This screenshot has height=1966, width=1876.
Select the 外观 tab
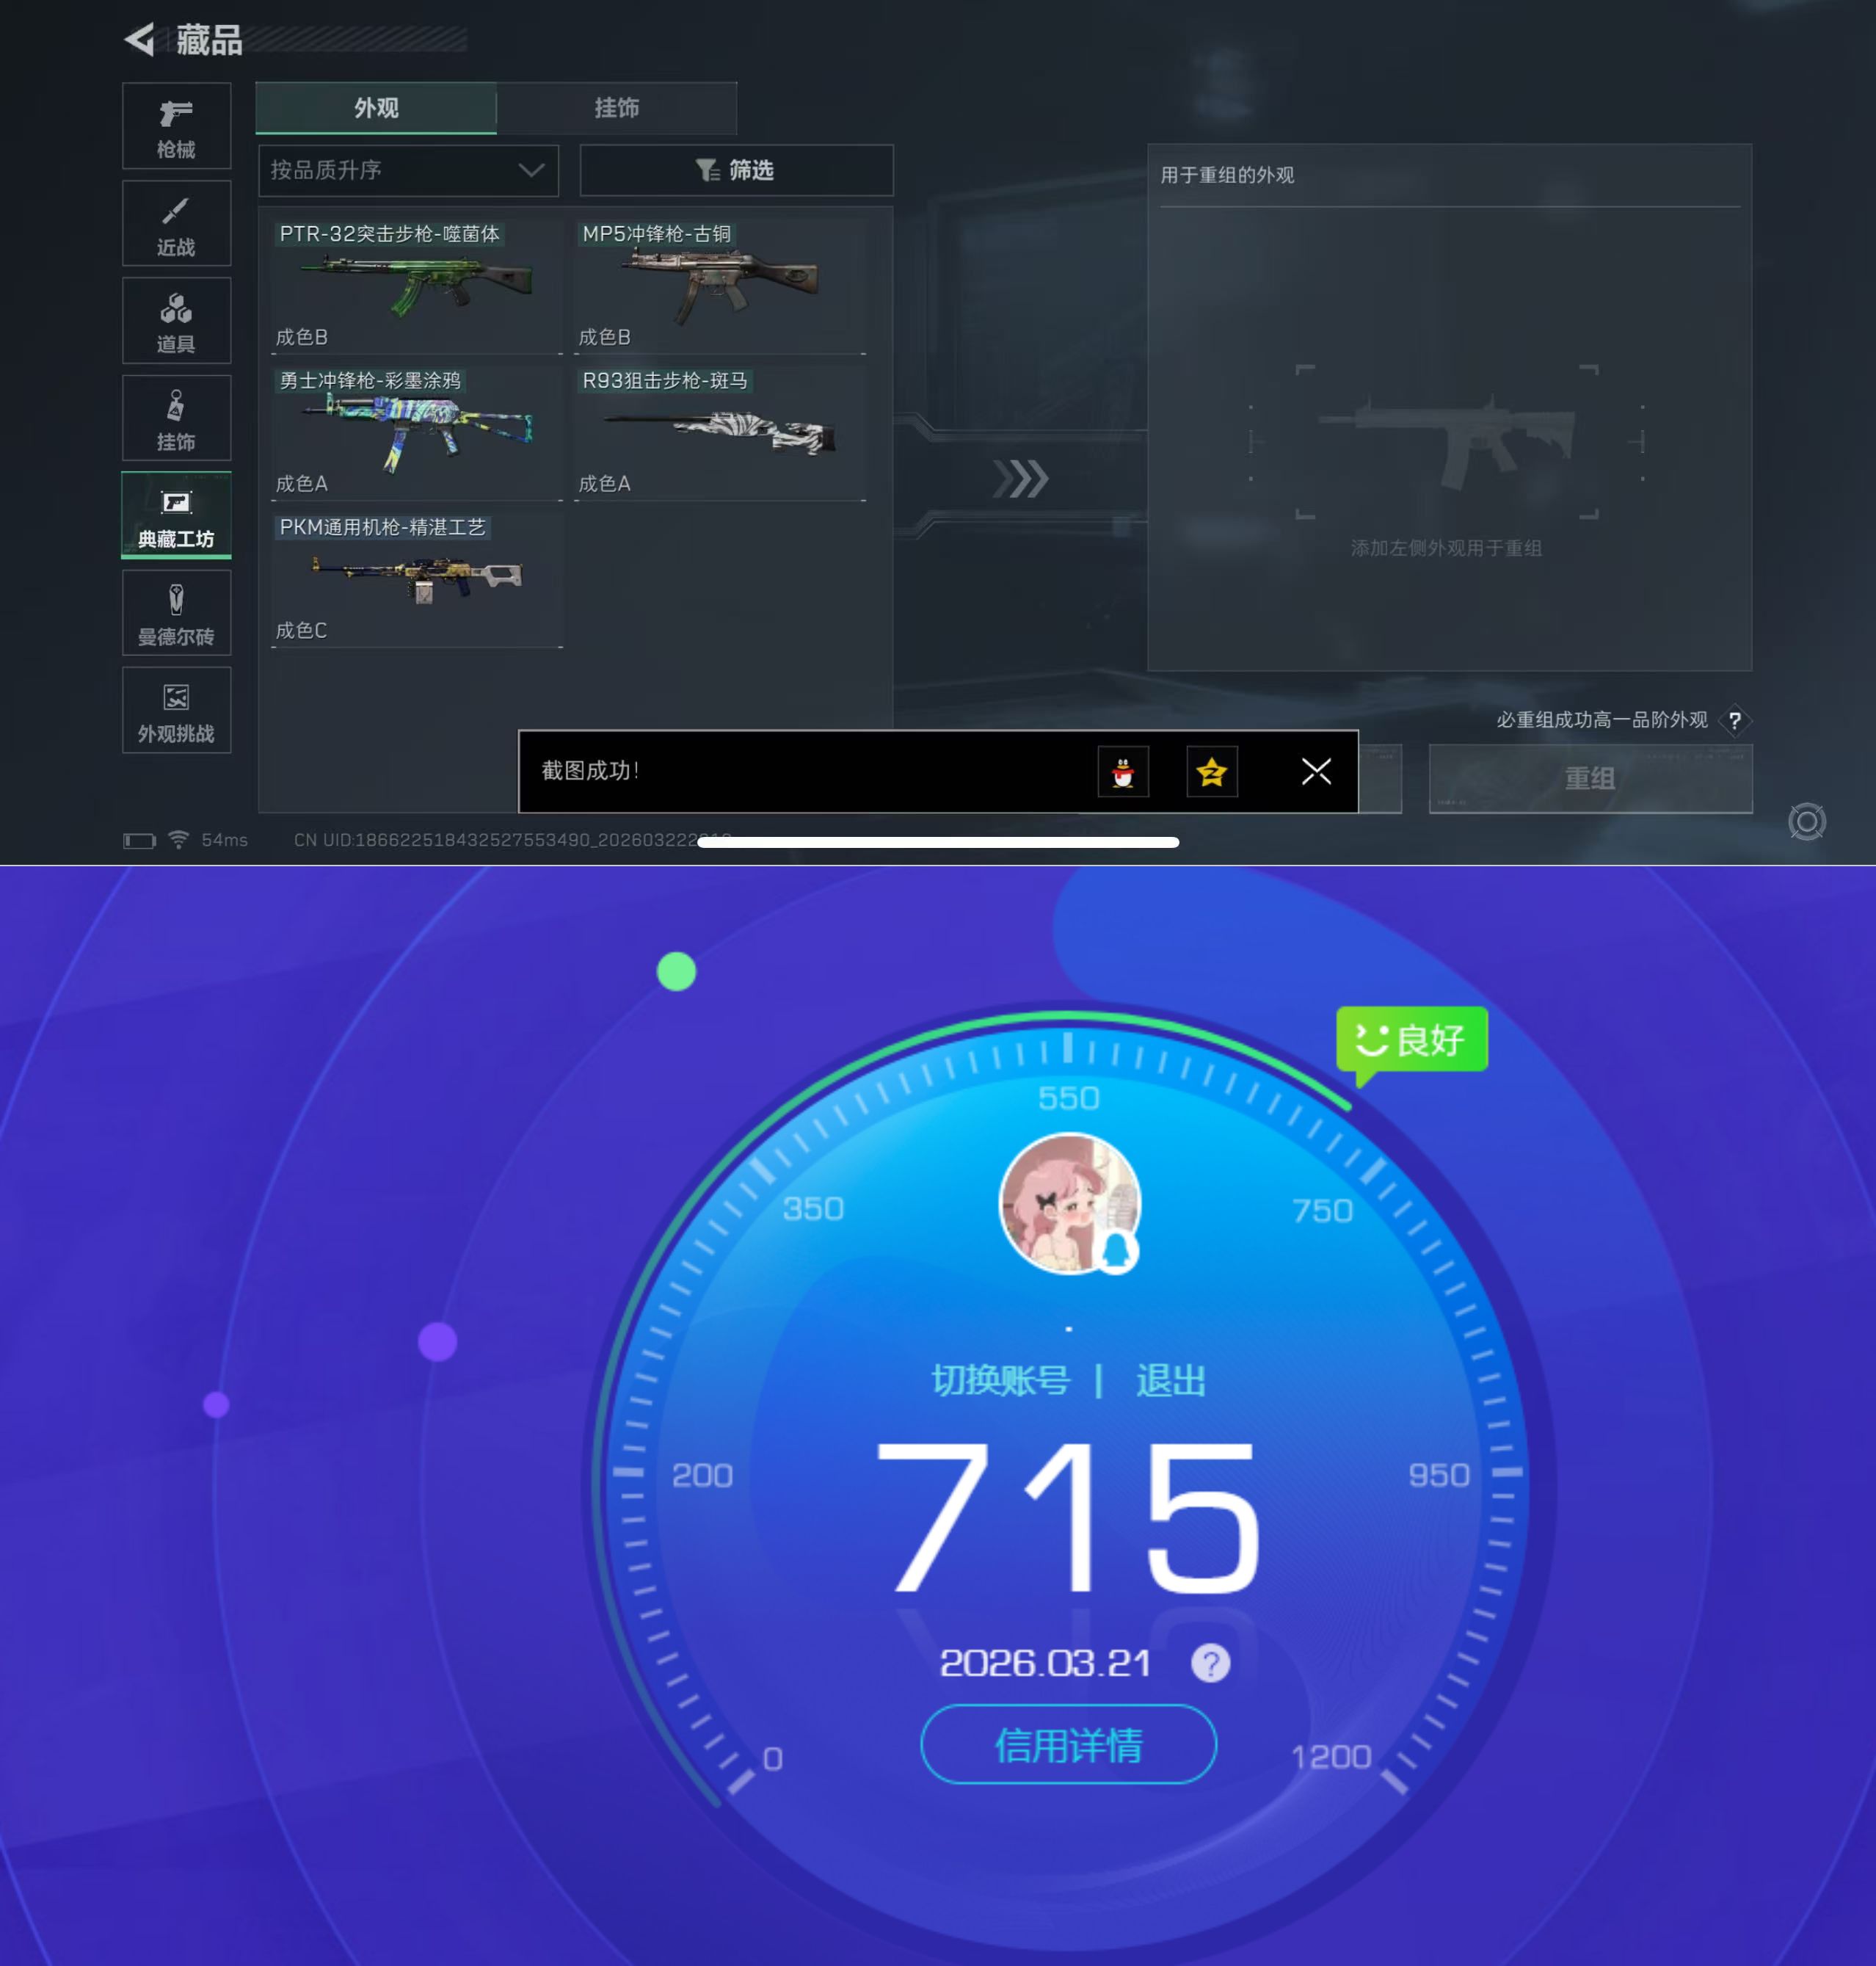click(376, 108)
